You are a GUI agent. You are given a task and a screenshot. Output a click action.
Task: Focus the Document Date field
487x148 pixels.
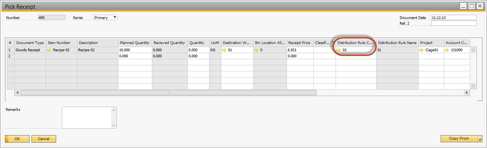coord(454,17)
